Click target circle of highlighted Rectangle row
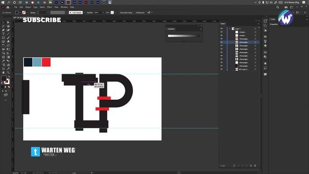 pyautogui.click(x=255, y=42)
